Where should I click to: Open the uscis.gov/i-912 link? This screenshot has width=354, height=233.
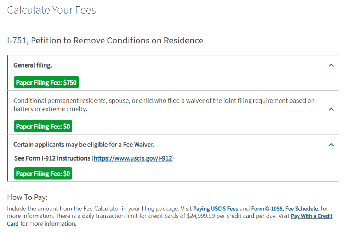133,158
